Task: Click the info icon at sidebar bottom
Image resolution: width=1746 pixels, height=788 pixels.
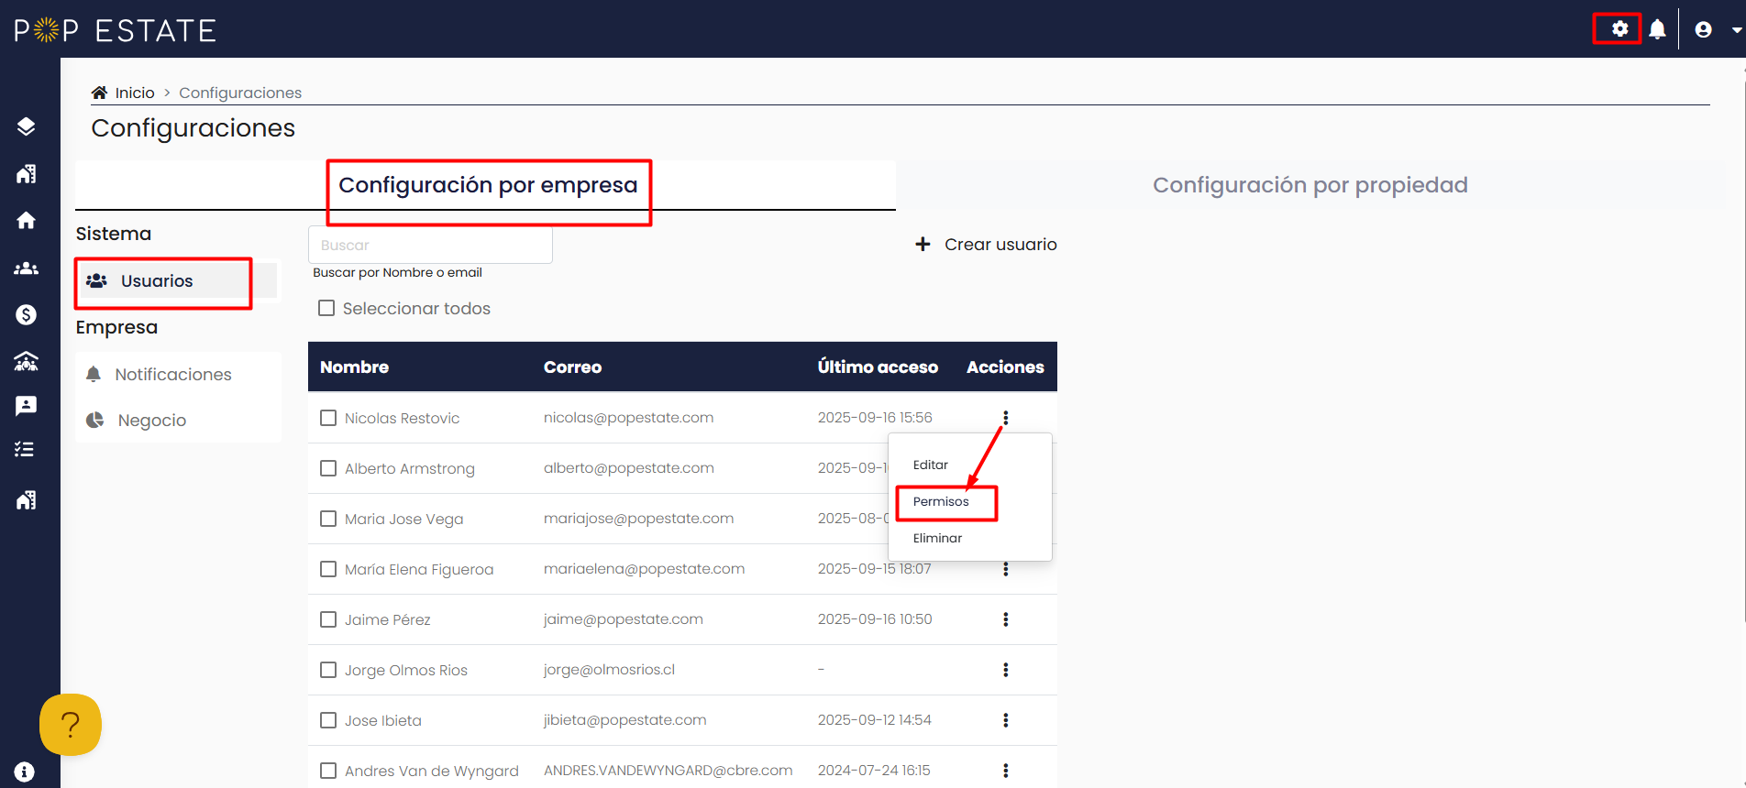Action: pyautogui.click(x=25, y=772)
